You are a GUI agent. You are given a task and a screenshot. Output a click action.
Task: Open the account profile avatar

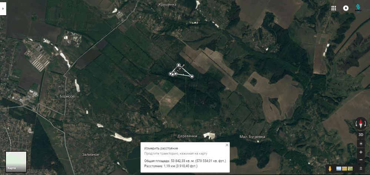358,8
